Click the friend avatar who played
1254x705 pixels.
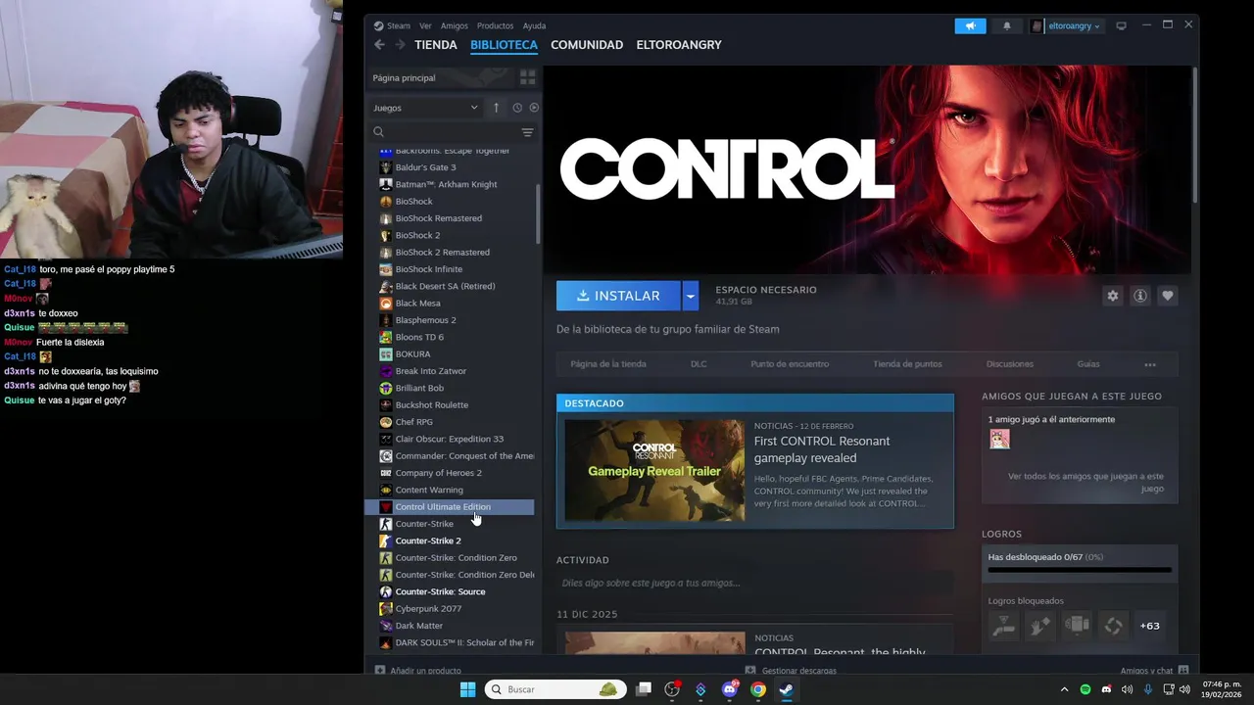point(999,440)
